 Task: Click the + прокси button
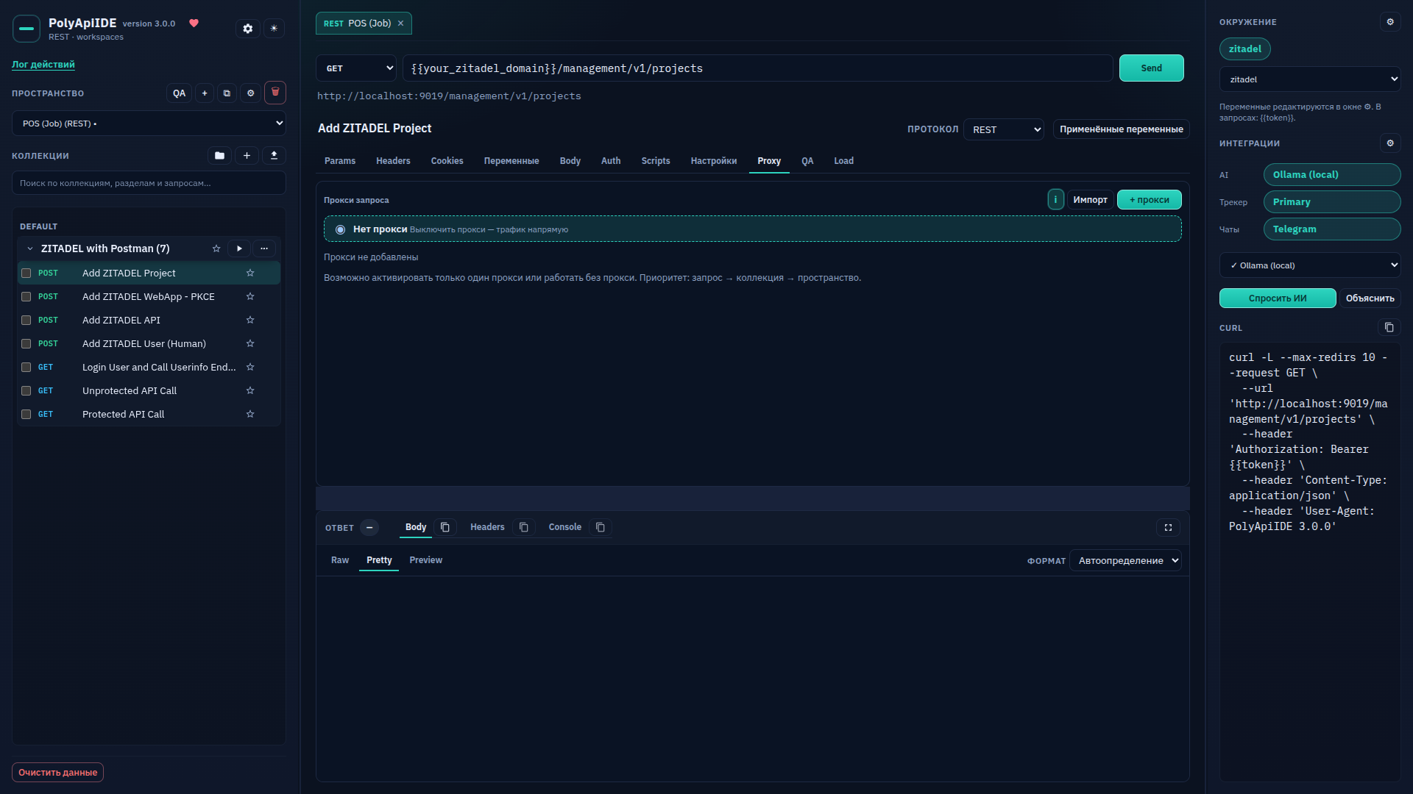1150,200
